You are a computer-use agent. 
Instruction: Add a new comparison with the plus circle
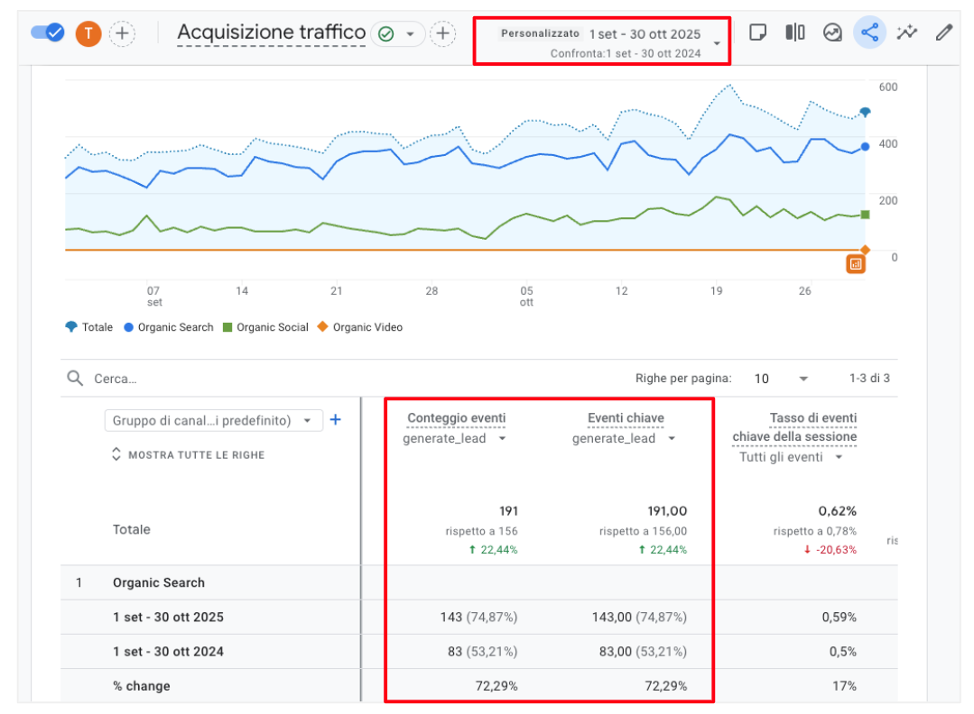(122, 34)
